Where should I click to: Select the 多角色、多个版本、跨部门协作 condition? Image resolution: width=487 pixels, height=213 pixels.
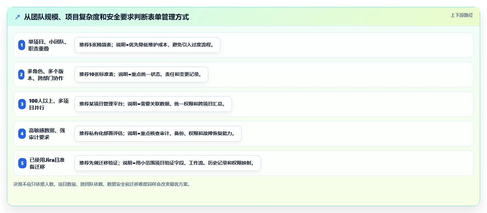point(46,75)
